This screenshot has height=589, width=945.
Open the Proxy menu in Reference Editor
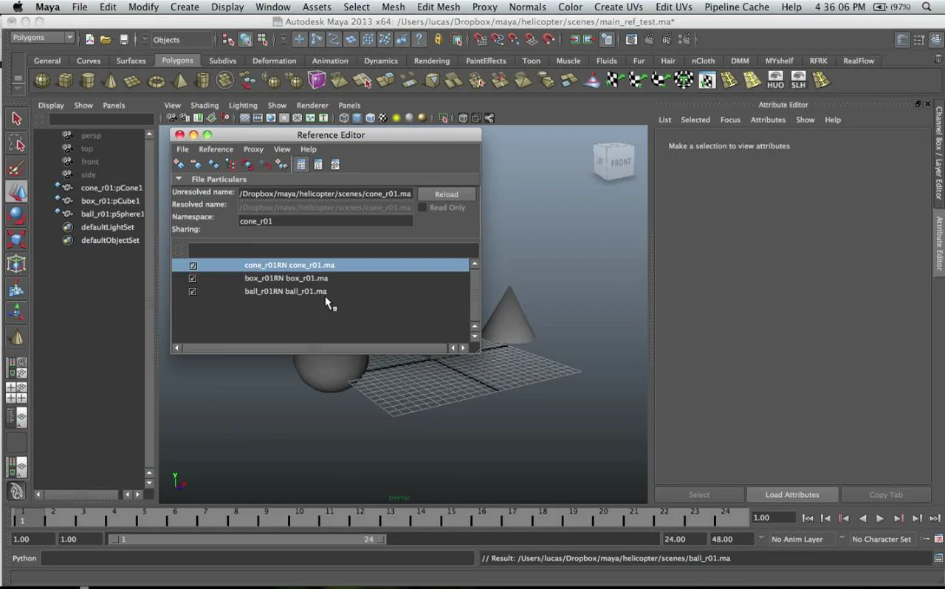click(253, 149)
